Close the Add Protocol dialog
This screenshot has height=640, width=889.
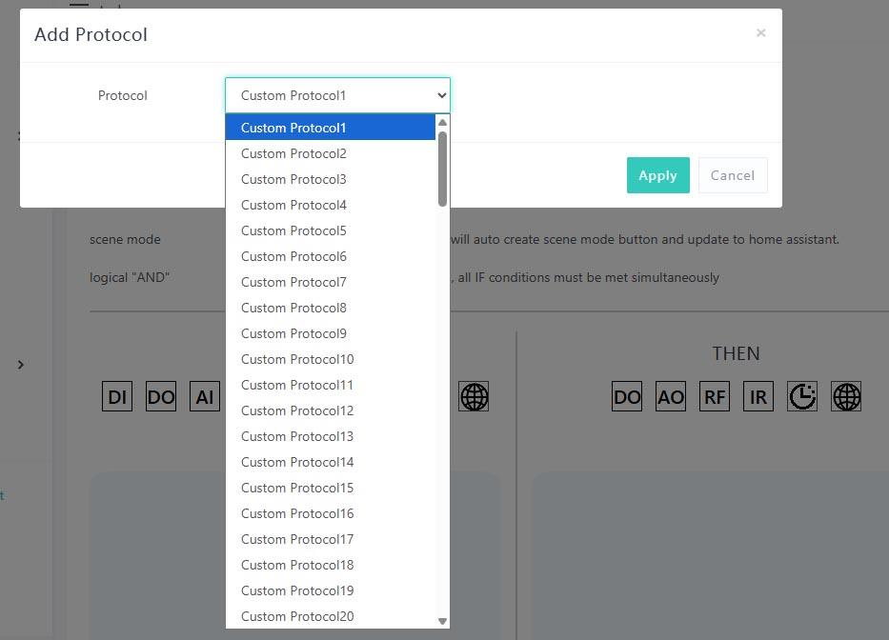(x=760, y=32)
